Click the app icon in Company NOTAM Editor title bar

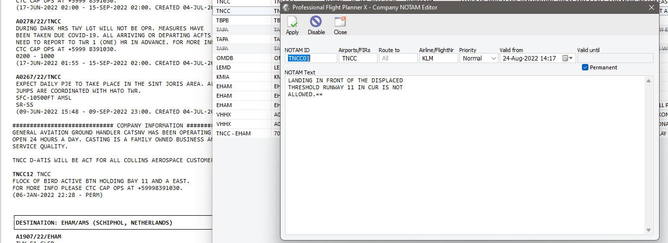click(x=286, y=7)
